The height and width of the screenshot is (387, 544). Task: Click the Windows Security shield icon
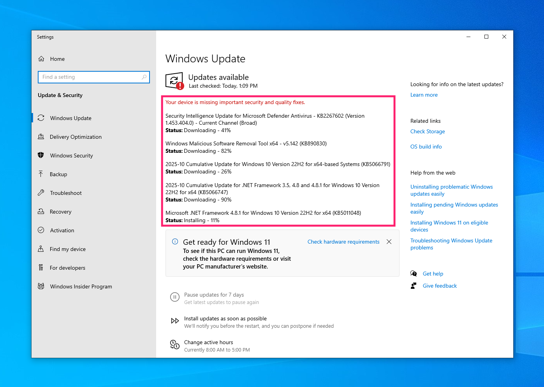[x=41, y=155]
